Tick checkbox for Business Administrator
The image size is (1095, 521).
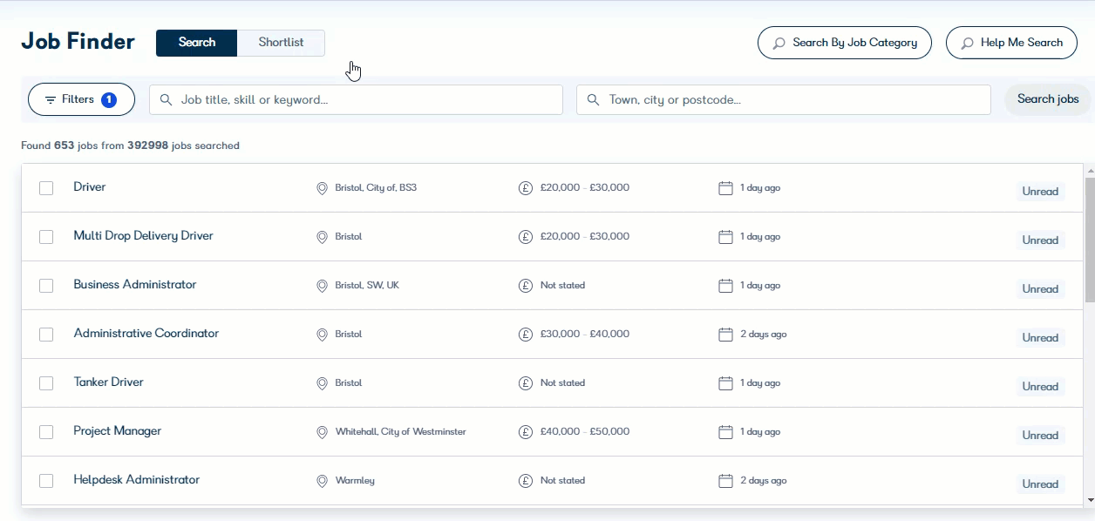46,286
